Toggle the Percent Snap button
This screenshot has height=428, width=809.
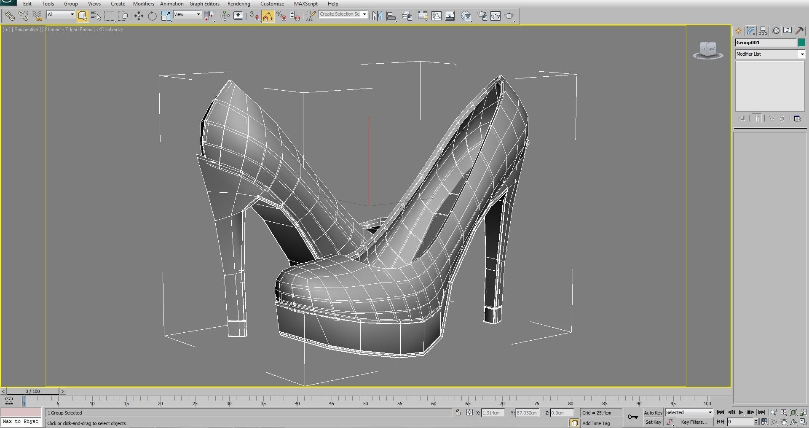pos(281,16)
